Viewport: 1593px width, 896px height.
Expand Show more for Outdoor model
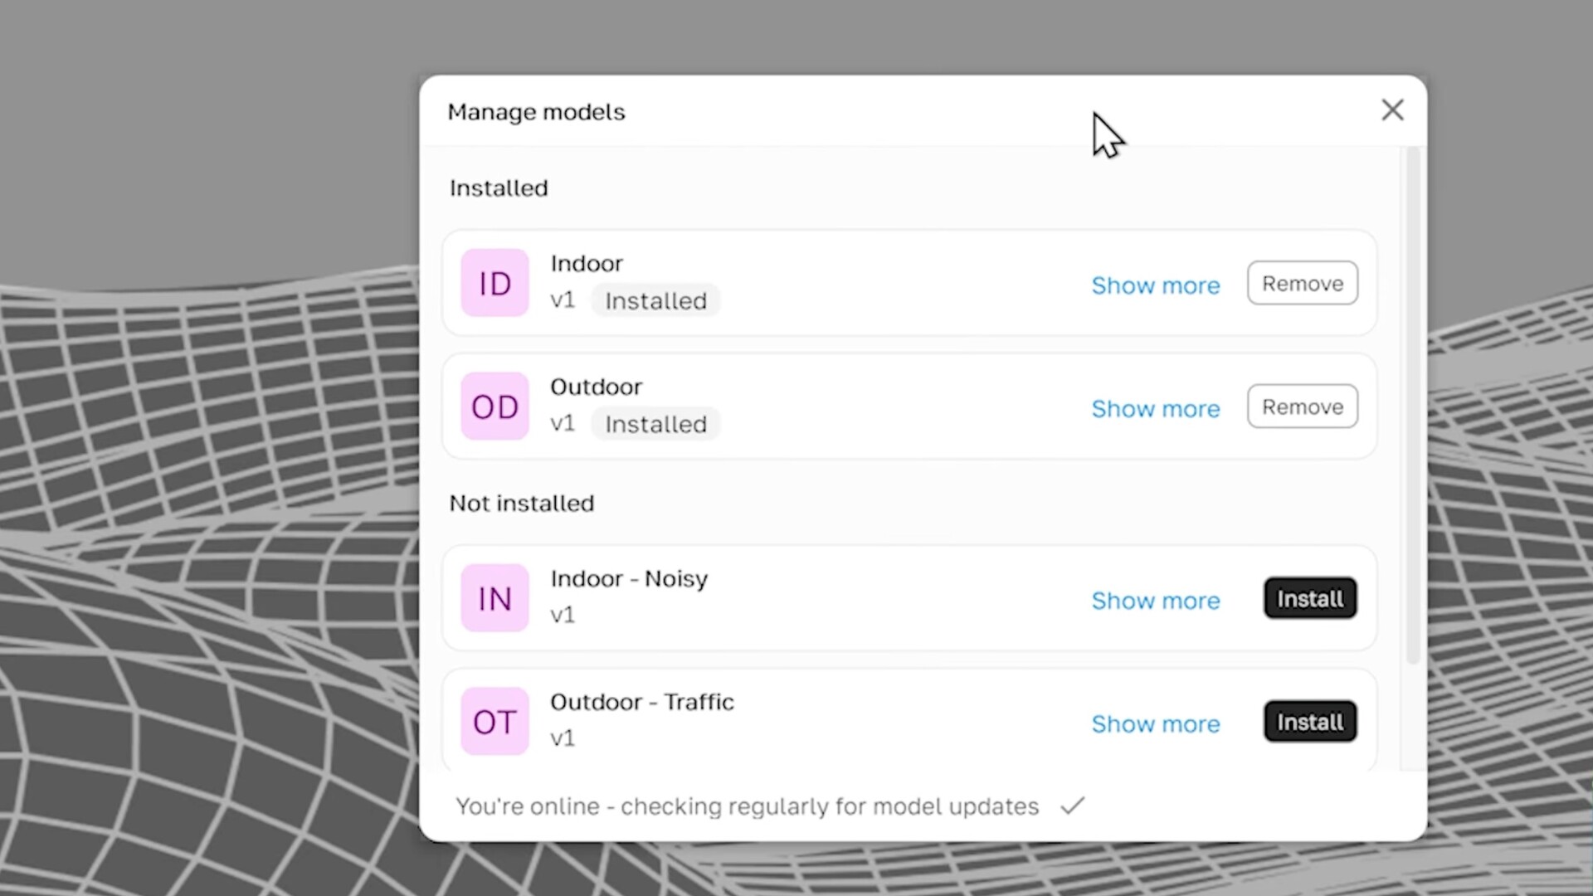tap(1155, 409)
